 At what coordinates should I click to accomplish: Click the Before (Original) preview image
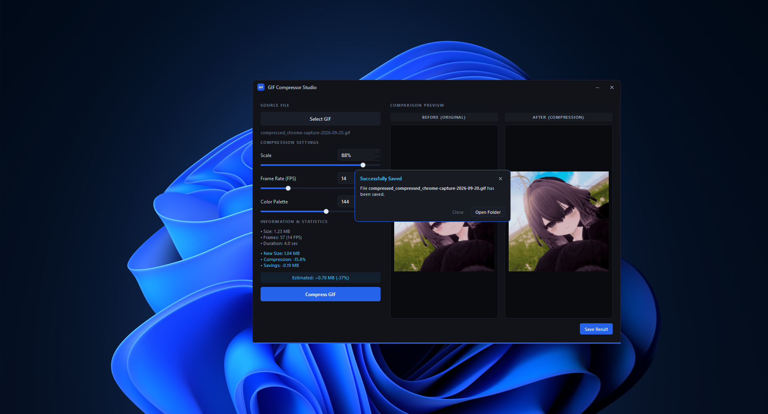coord(444,246)
